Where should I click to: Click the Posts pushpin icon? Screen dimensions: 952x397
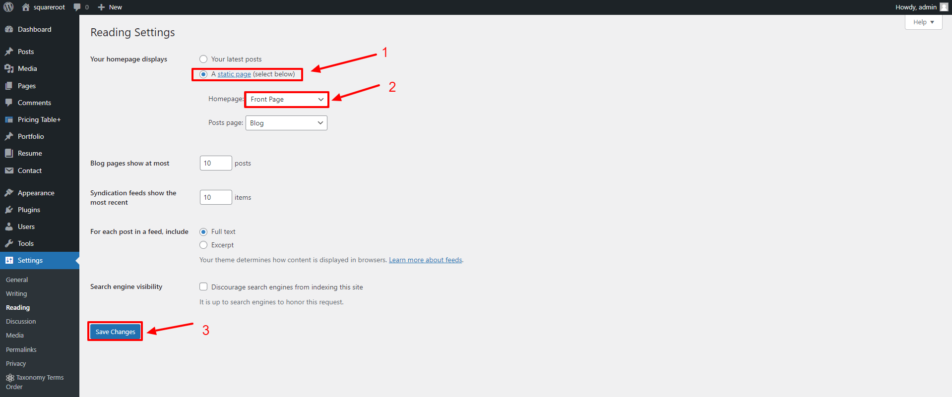pyautogui.click(x=9, y=52)
